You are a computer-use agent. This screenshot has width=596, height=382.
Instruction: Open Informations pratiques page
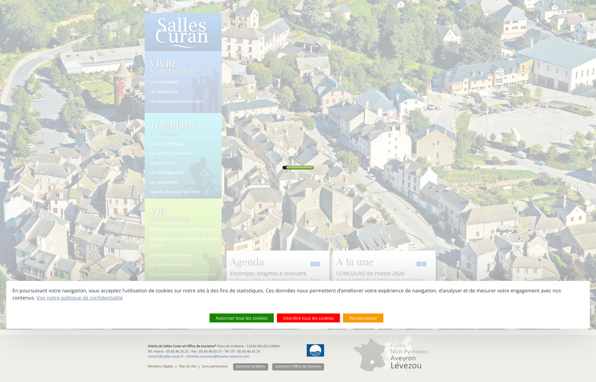tap(171, 255)
